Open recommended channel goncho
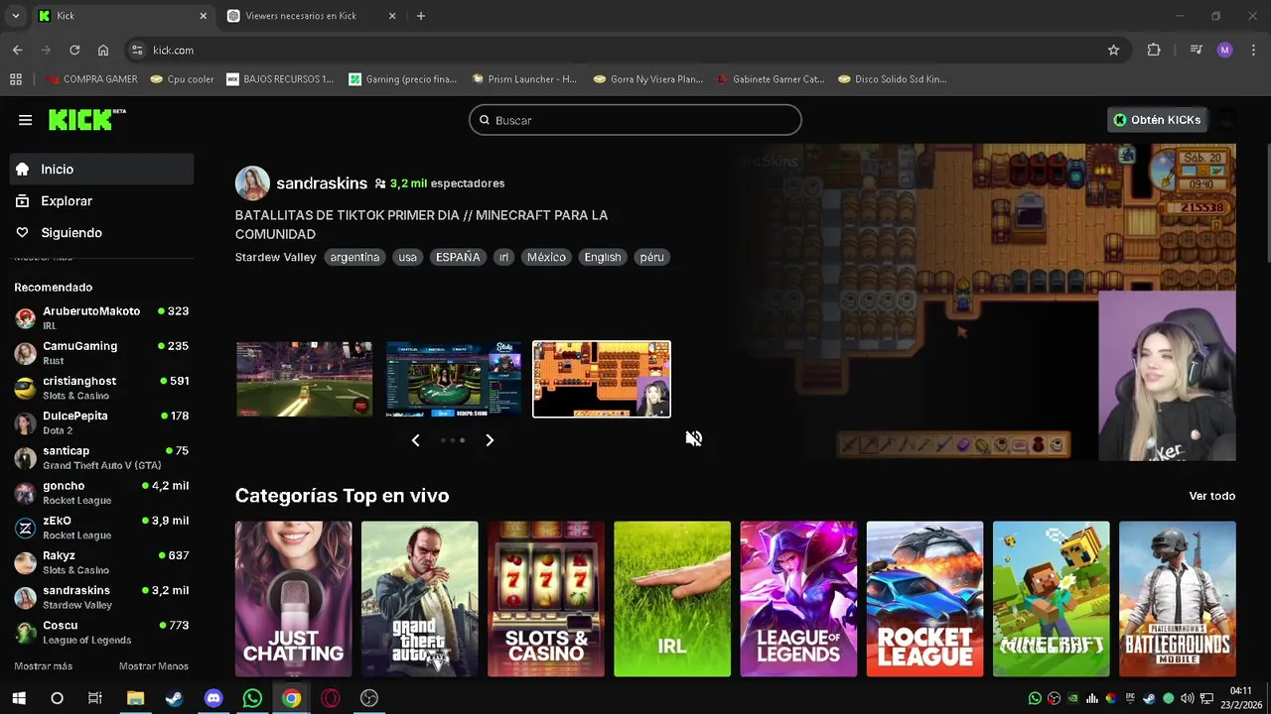 tap(101, 493)
